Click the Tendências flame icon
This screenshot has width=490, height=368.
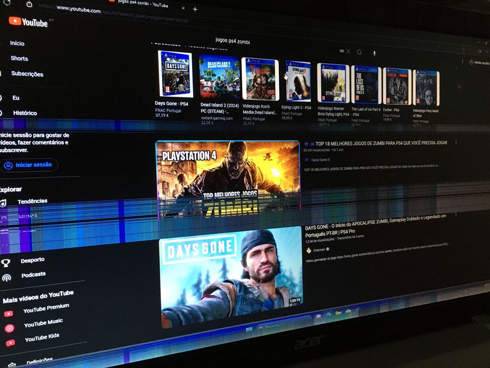tap(3, 203)
